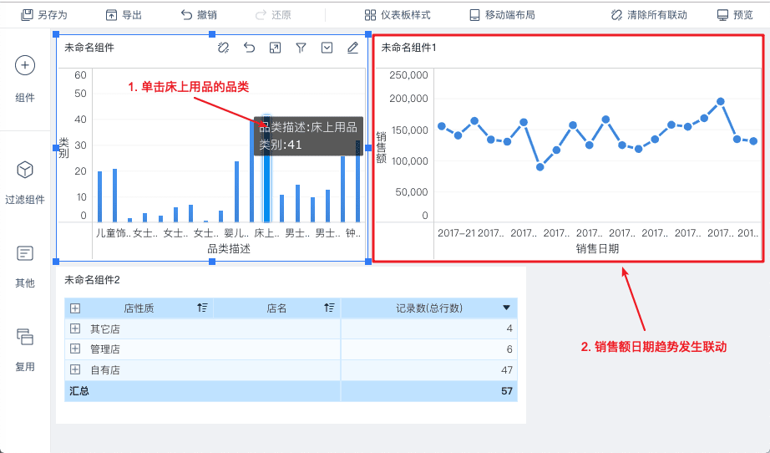The image size is (770, 453).
Task: Open 移动端布局 mobile layout
Action: (502, 15)
